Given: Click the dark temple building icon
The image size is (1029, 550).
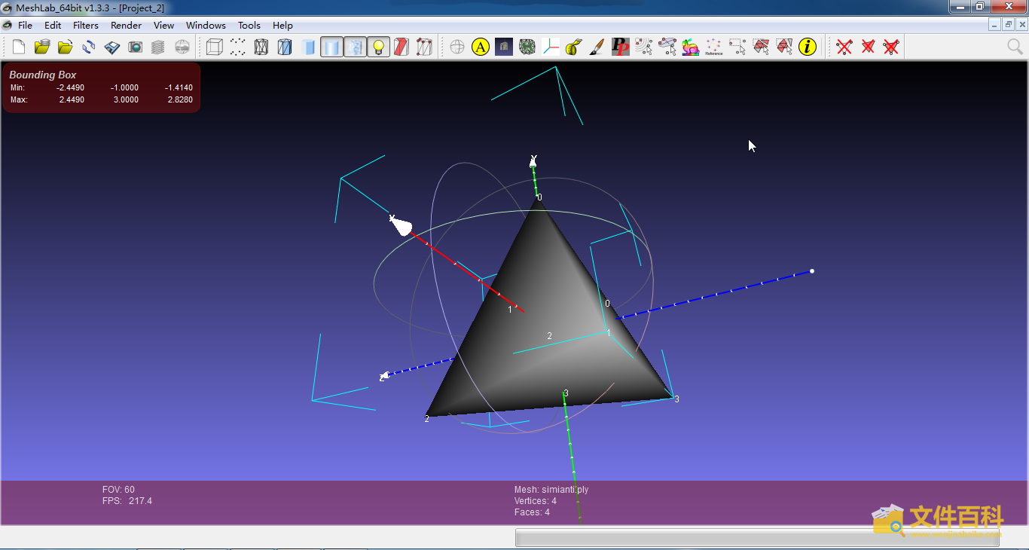Looking at the screenshot, I should tap(504, 47).
